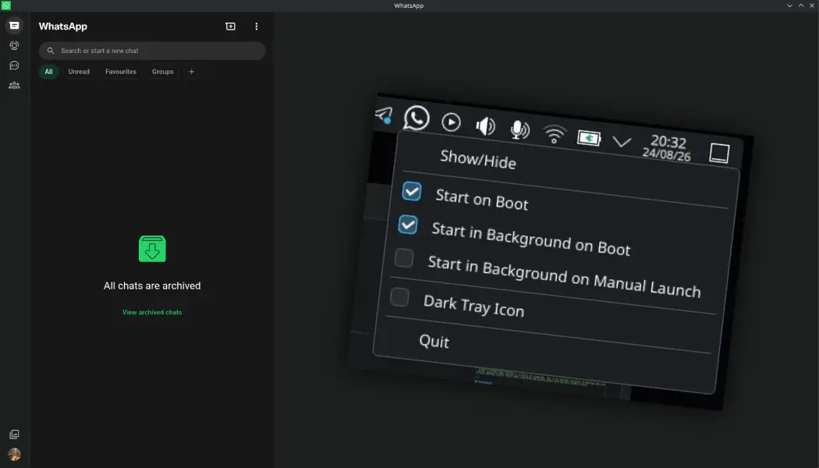Open the Communities sidebar icon
Screen dimensions: 819x468
point(14,85)
